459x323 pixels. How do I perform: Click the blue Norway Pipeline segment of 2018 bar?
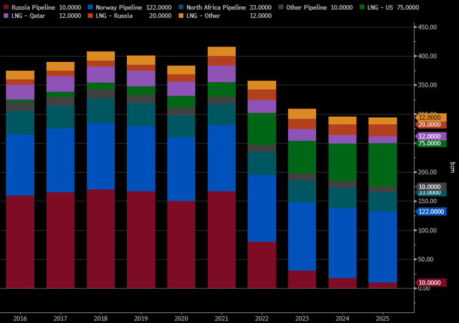click(x=101, y=156)
